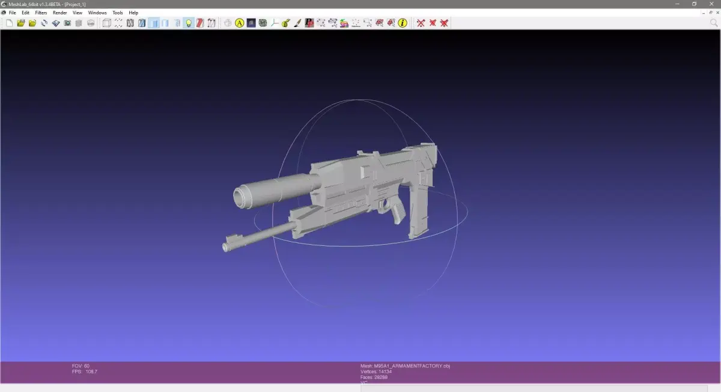Click the FPS: 108.7 readout

[84, 372]
